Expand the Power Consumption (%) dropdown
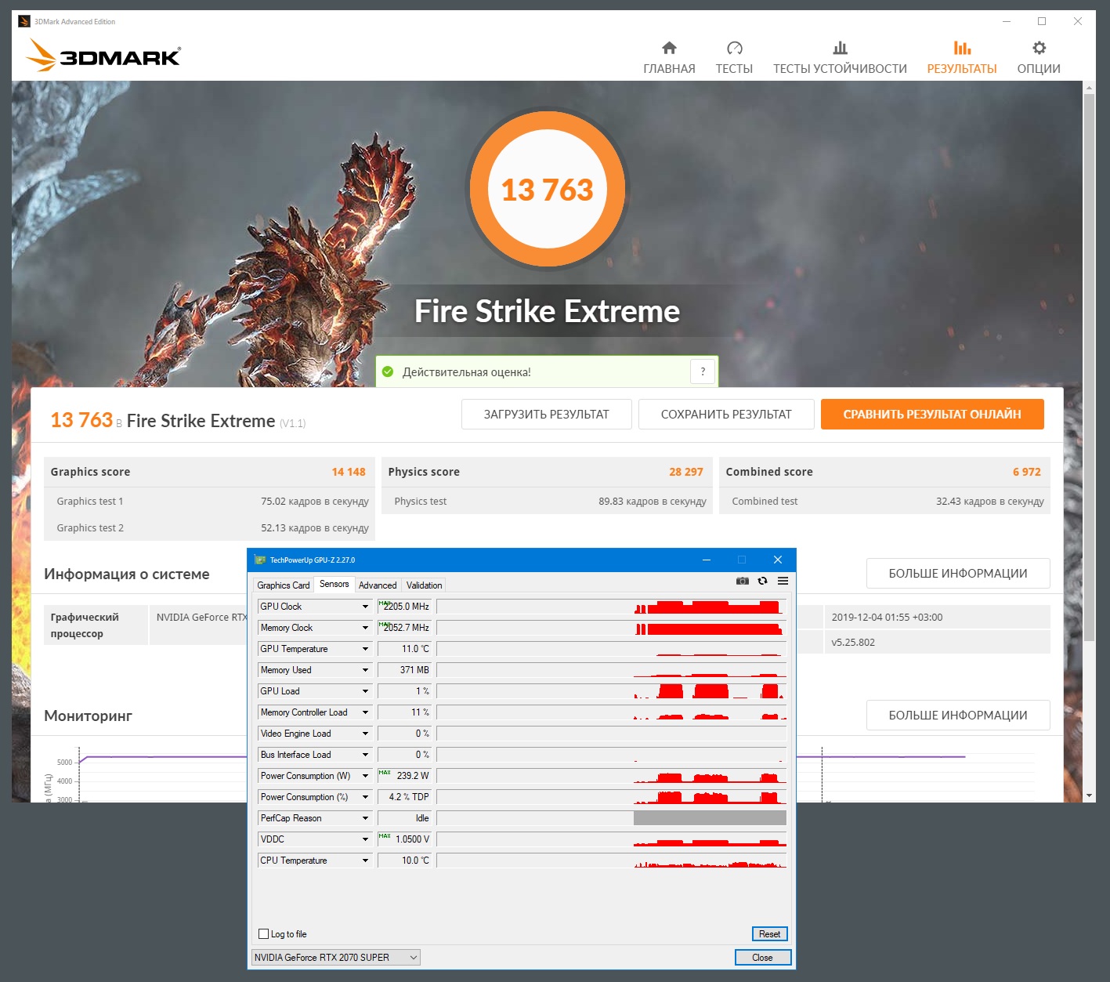 [365, 797]
